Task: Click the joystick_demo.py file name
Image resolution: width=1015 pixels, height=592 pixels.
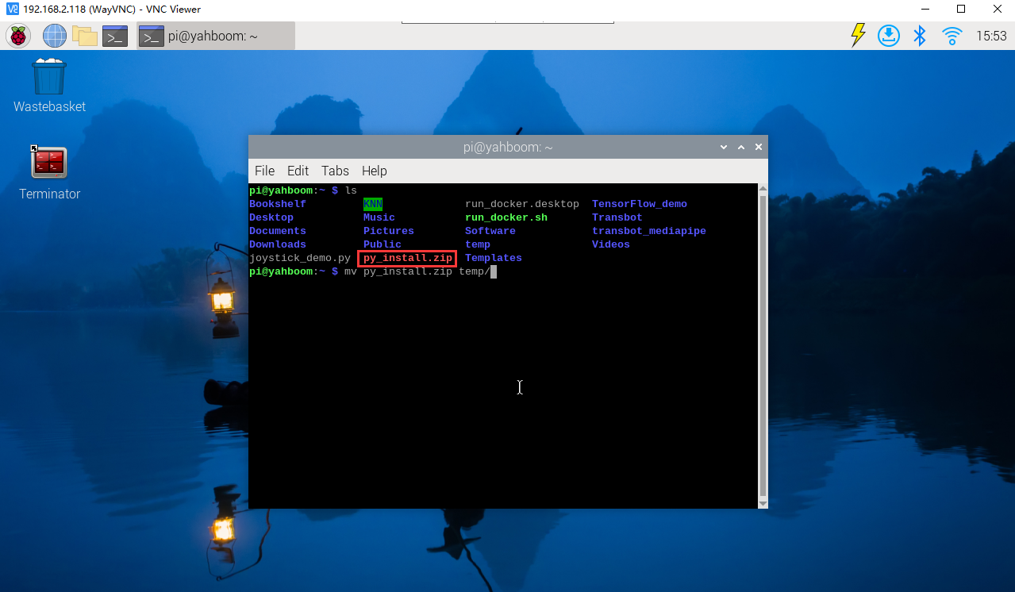Action: click(300, 258)
